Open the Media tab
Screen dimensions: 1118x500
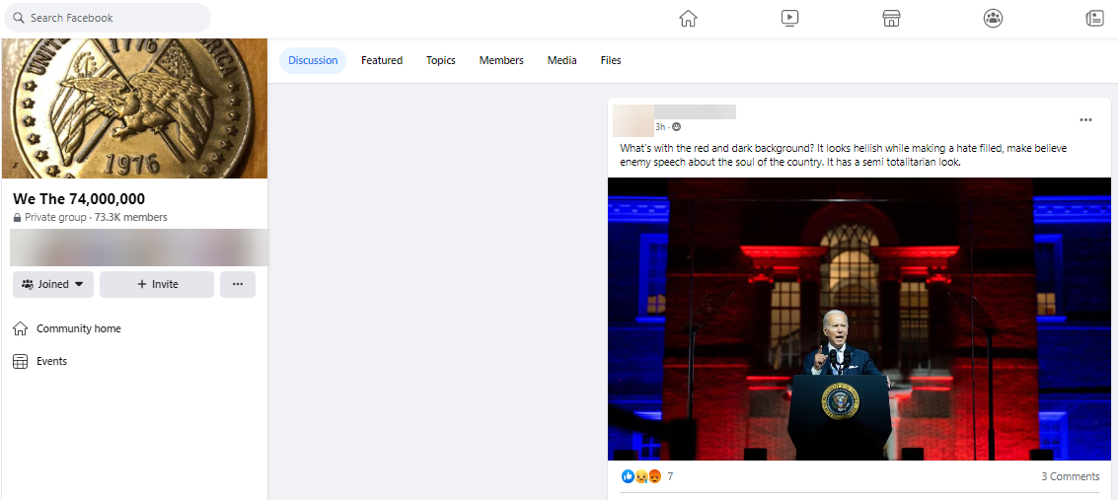[x=561, y=60]
